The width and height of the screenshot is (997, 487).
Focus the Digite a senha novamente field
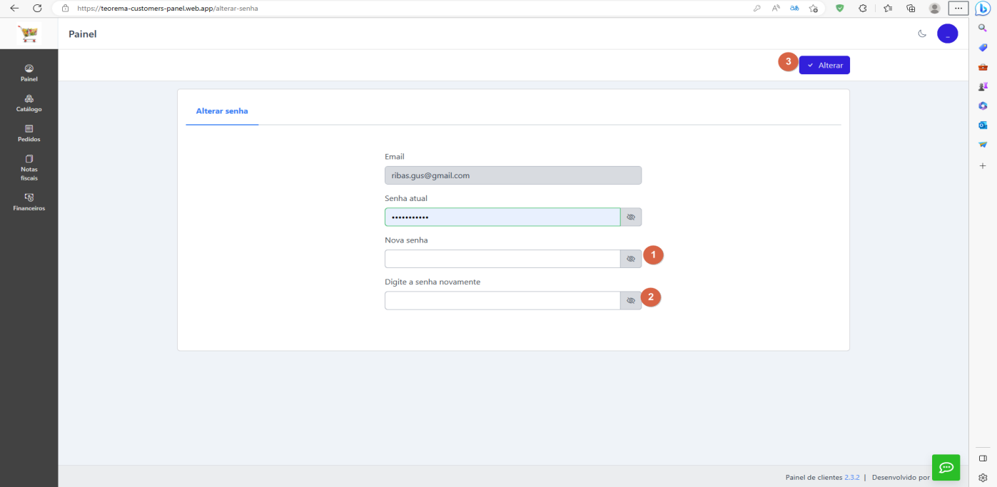pos(502,301)
